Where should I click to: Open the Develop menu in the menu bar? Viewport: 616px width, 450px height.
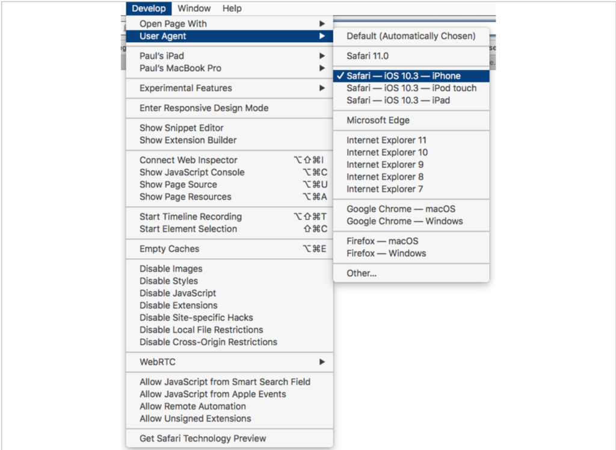(149, 8)
